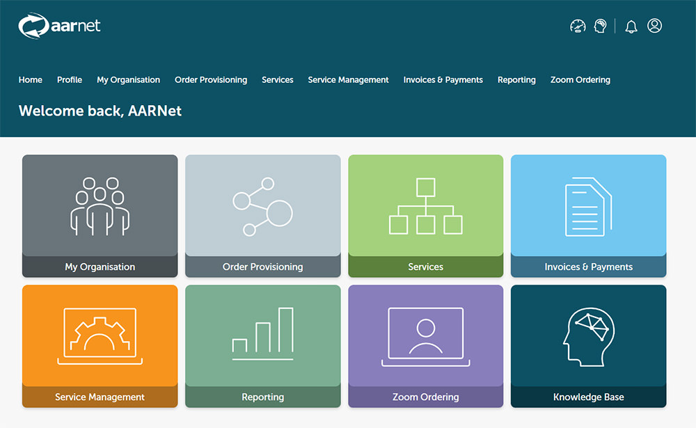Select the Reporting tile label

tap(263, 397)
